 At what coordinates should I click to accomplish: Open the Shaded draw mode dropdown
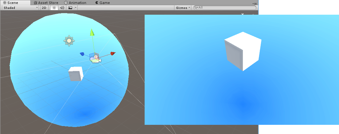pos(21,8)
